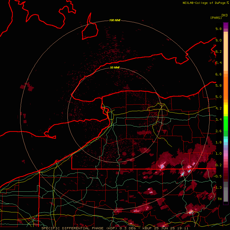Click the 1.0 value on the color scale

point(218,153)
